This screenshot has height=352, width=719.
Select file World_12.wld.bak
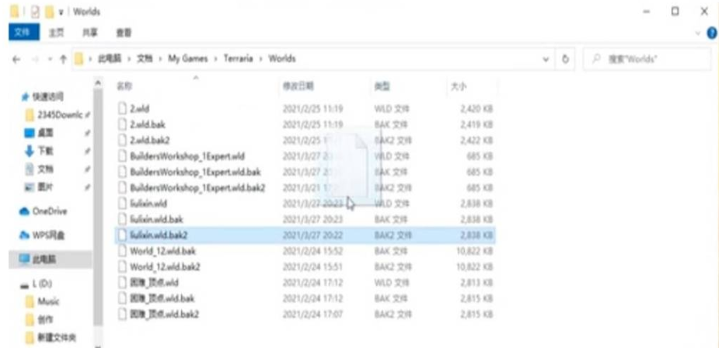[x=162, y=252]
